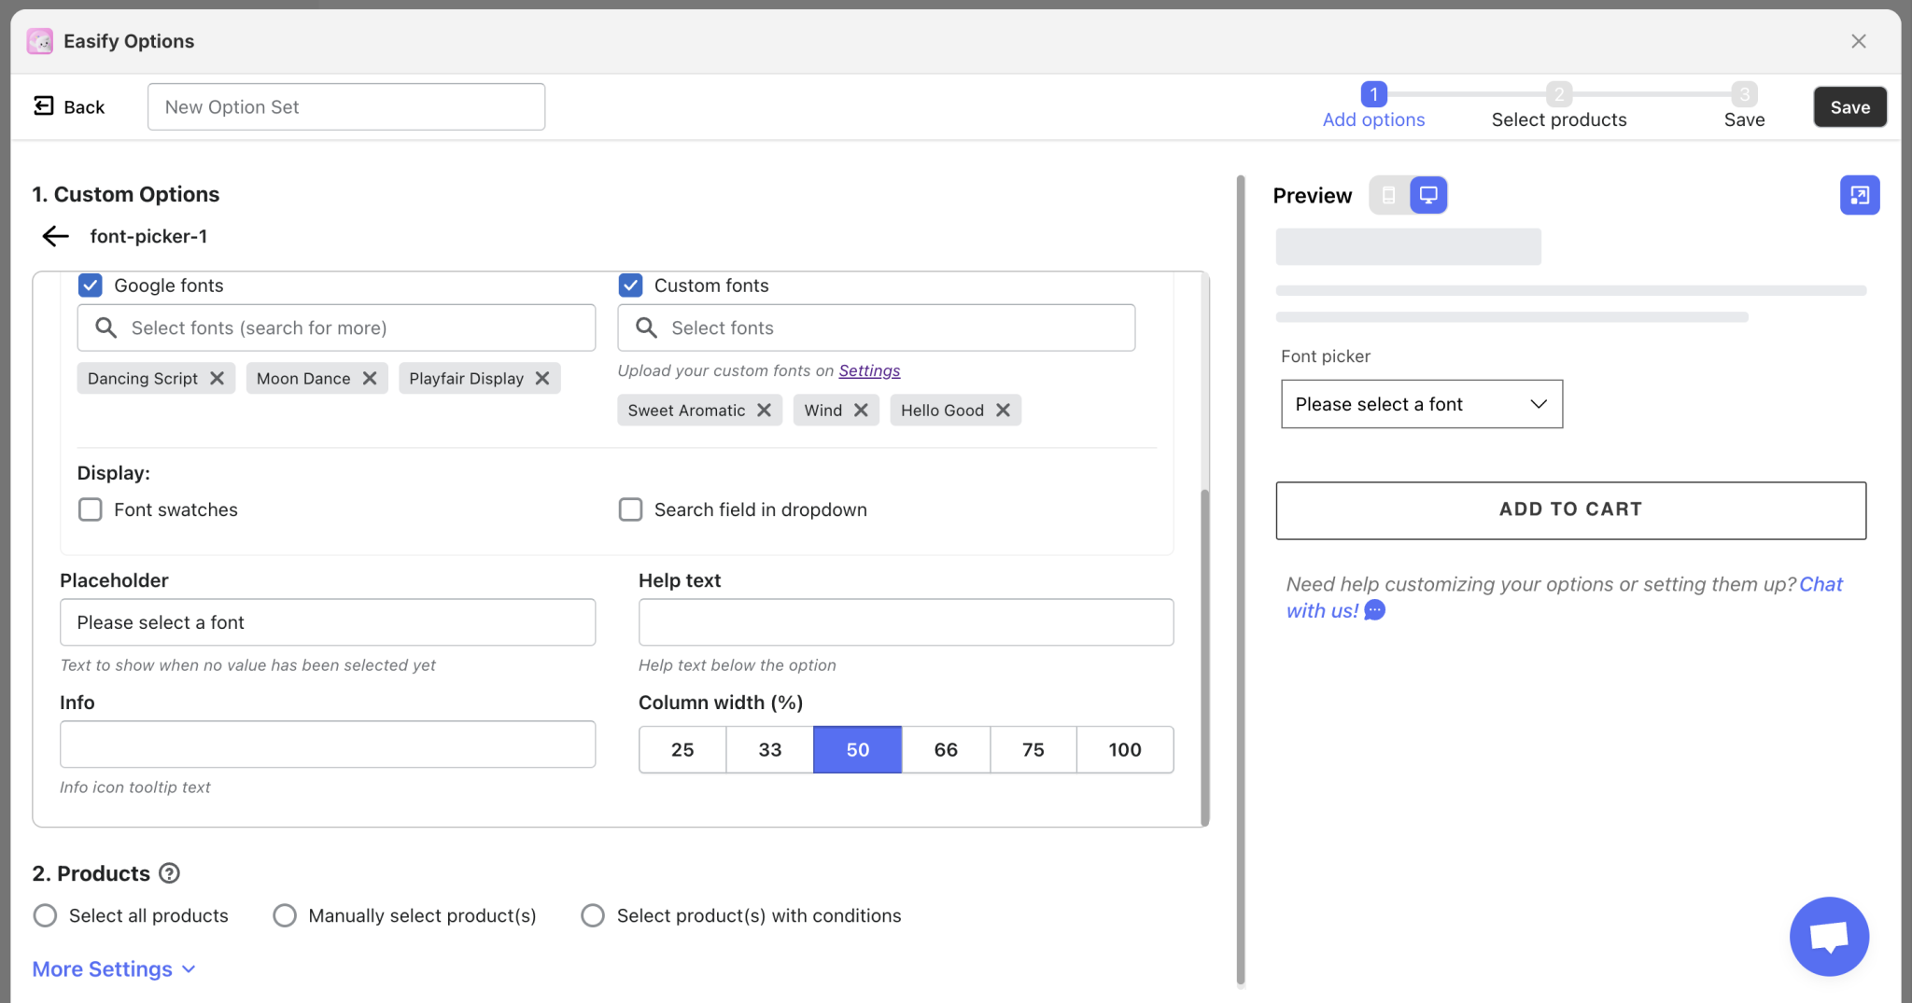Image resolution: width=1912 pixels, height=1003 pixels.
Task: Open the Settings link for custom fonts
Action: [x=869, y=370]
